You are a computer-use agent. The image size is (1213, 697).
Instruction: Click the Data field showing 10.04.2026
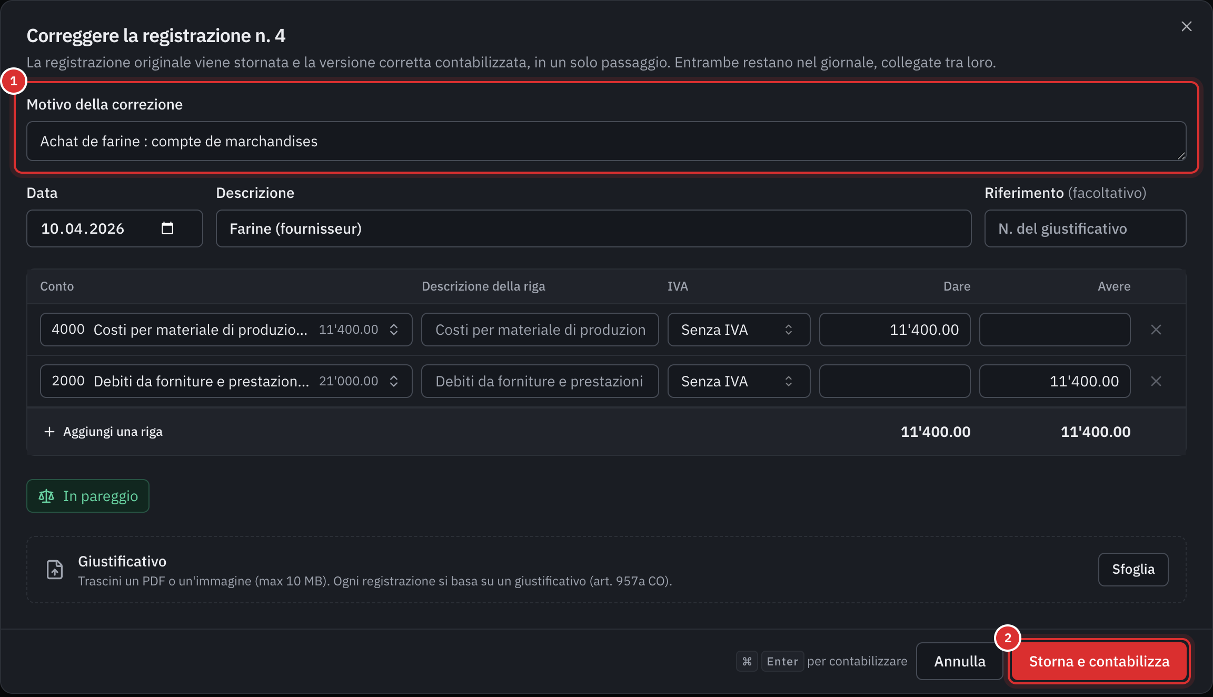tap(115, 228)
